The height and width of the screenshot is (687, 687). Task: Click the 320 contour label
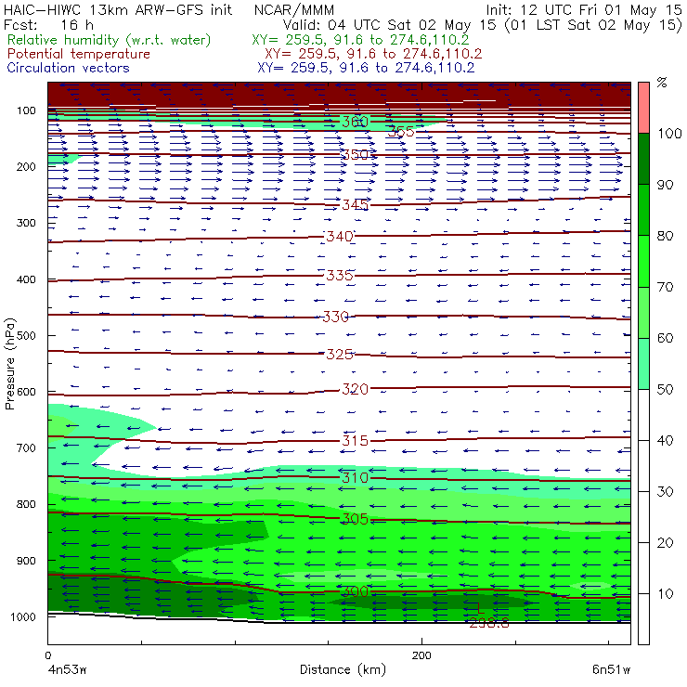(x=356, y=389)
